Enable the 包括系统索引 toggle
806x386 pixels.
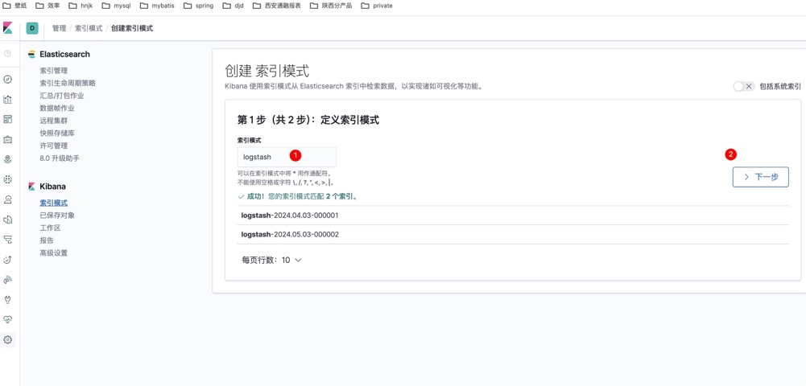click(x=743, y=86)
